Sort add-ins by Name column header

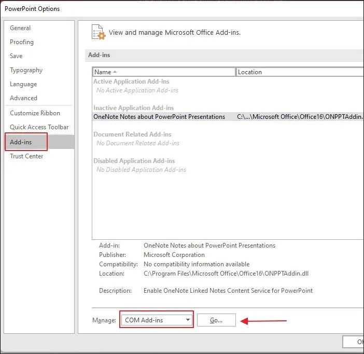coord(164,72)
